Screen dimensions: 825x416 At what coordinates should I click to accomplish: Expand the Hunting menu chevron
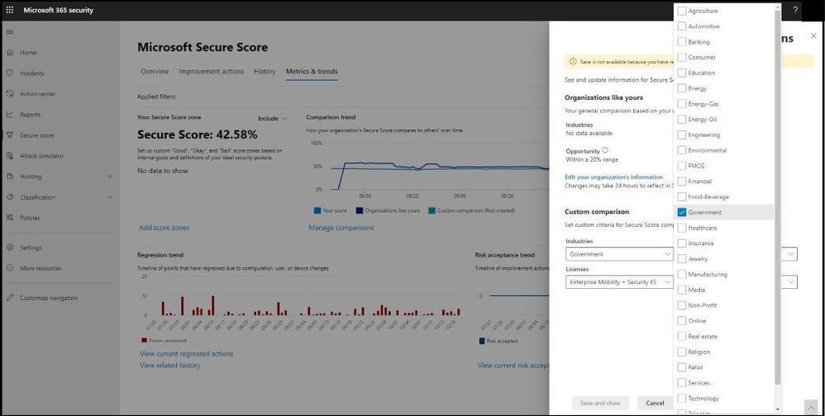coord(109,177)
